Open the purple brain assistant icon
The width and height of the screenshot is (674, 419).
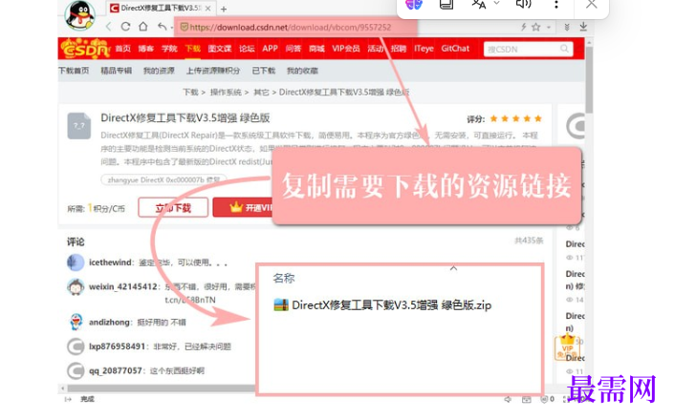(x=414, y=5)
